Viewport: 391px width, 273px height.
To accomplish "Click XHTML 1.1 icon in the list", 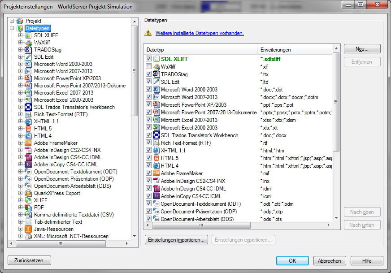I will (156, 150).
